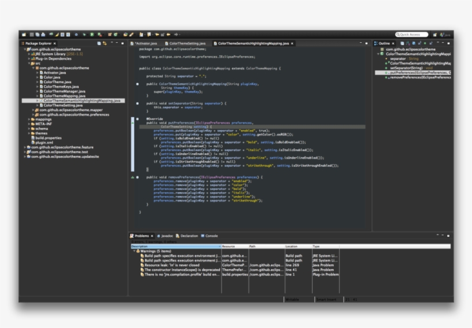Image resolution: width=472 pixels, height=328 pixels.
Task: Open plugin.xml in Package Explorer
Action: click(x=44, y=142)
